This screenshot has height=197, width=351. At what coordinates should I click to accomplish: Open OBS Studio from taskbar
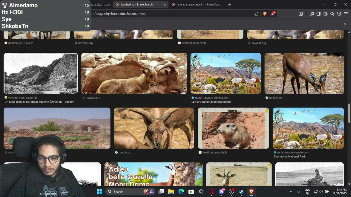(x=231, y=192)
